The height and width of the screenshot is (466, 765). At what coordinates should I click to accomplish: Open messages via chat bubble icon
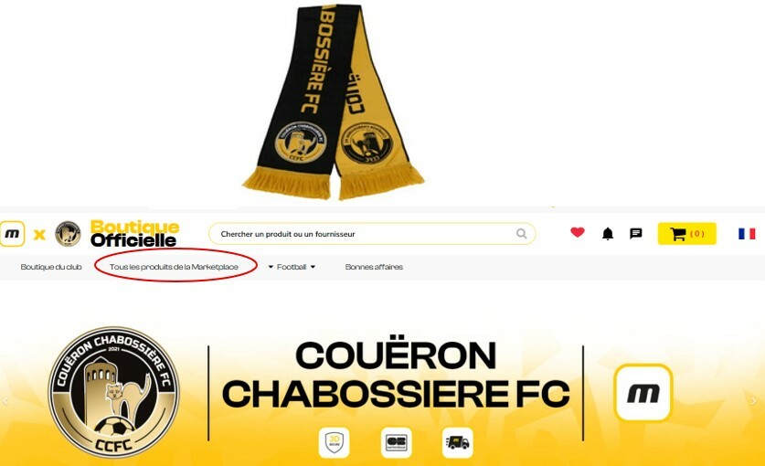coord(636,233)
